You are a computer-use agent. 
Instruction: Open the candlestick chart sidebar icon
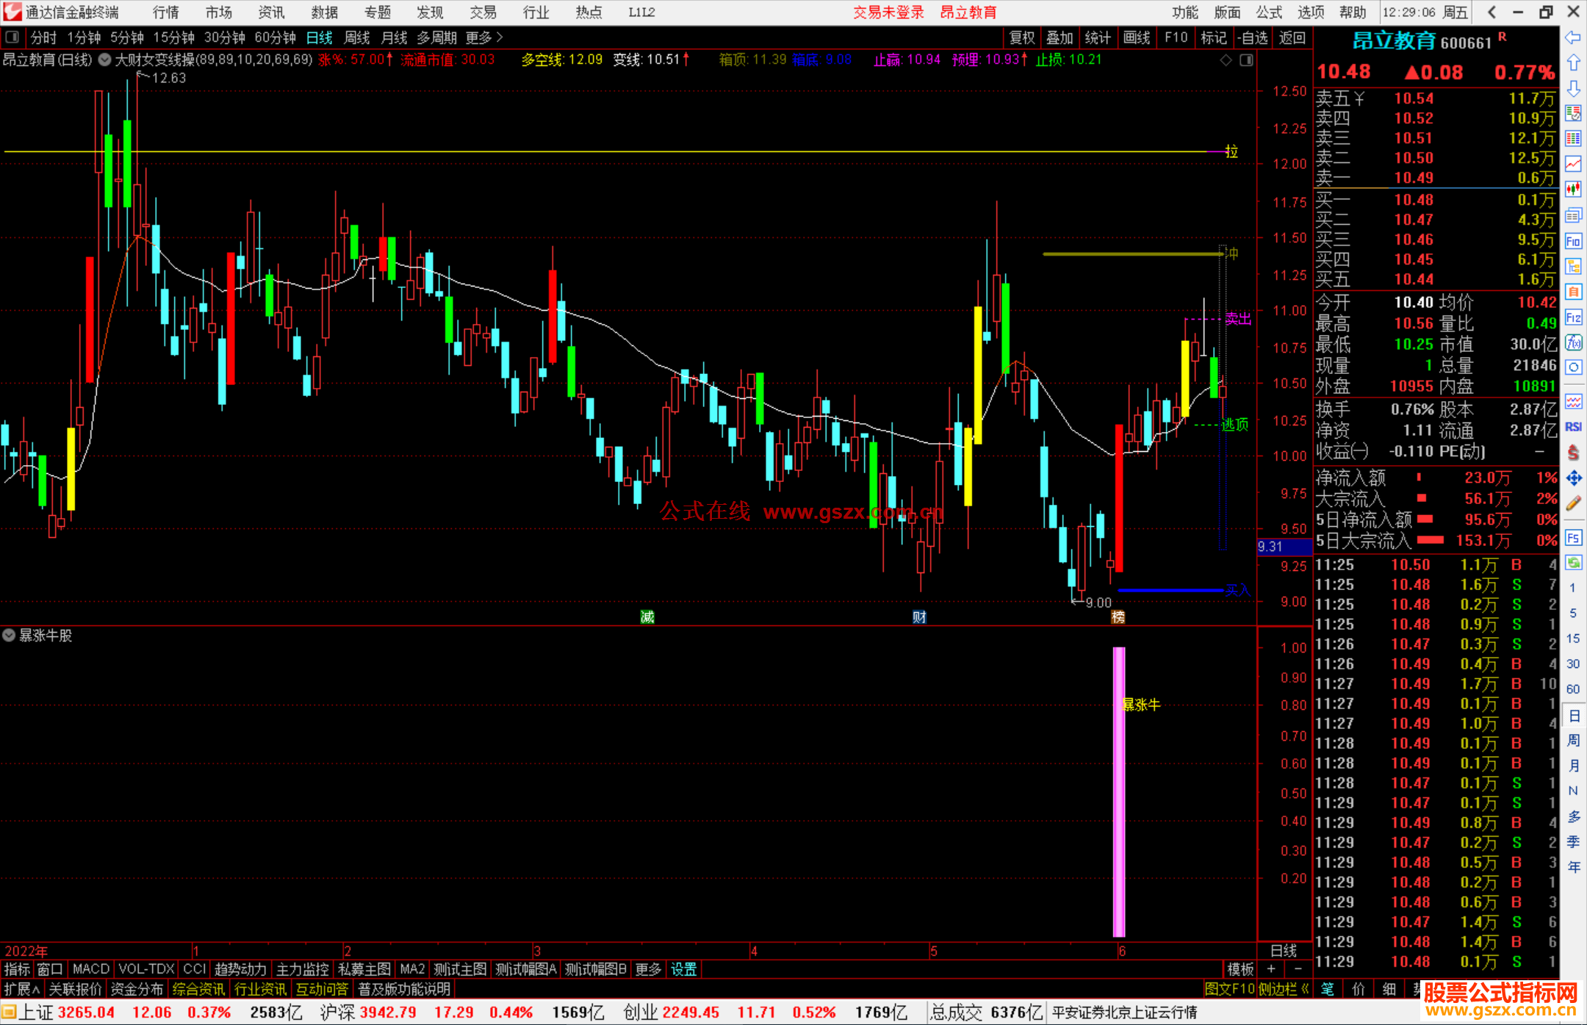[1573, 190]
